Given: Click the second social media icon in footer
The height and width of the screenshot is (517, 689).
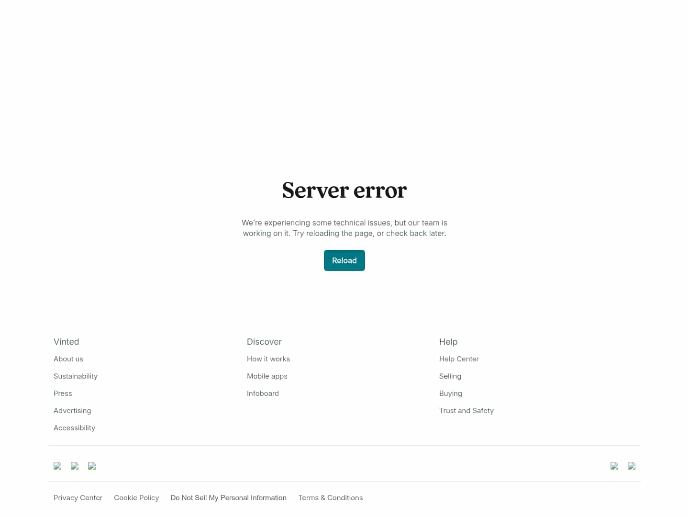Looking at the screenshot, I should 75,466.
